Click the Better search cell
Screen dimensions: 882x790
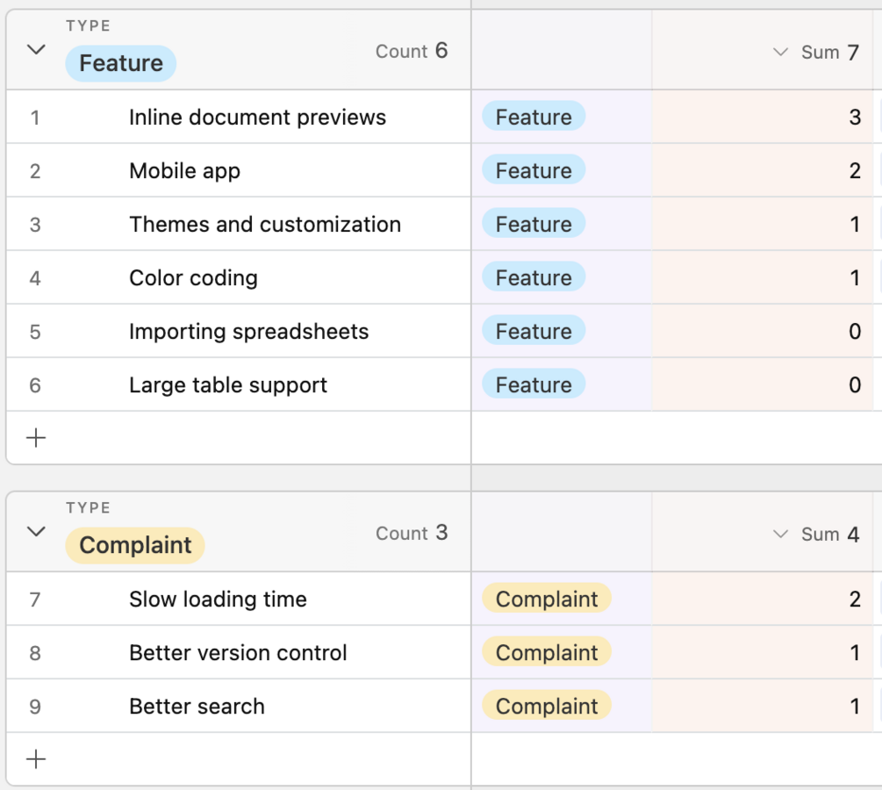[x=197, y=707]
